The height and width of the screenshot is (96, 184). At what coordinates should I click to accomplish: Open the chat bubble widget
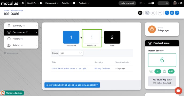point(178,90)
